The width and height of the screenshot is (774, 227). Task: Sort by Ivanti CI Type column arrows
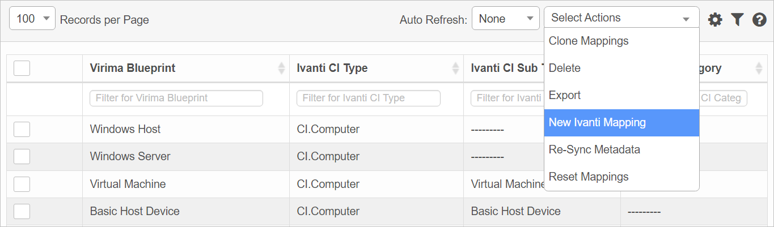click(455, 68)
